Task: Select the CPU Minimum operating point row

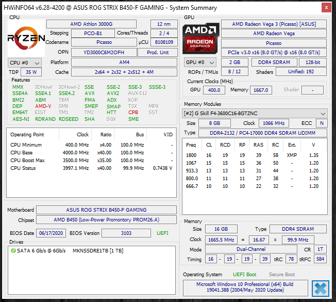Action: [x=92, y=145]
